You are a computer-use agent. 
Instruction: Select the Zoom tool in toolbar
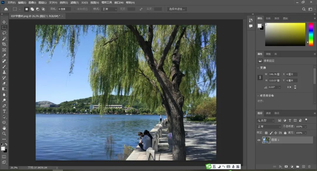coord(4,134)
